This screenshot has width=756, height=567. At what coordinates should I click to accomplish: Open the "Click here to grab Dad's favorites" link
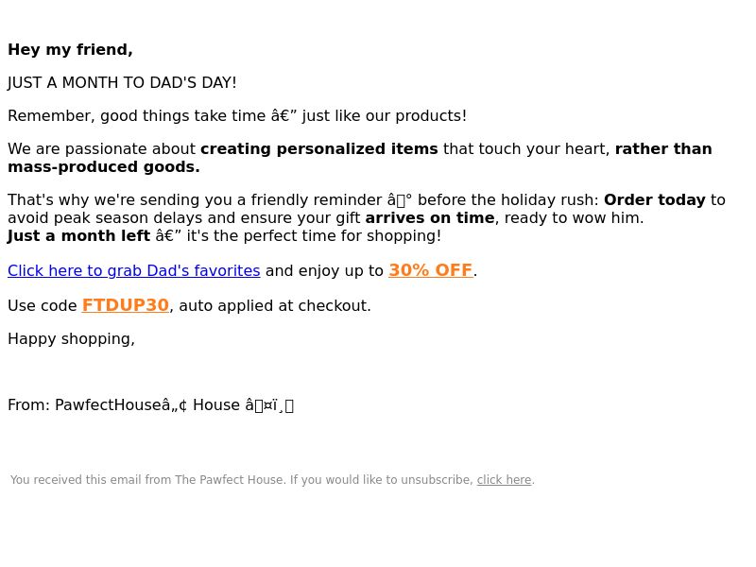[134, 271]
